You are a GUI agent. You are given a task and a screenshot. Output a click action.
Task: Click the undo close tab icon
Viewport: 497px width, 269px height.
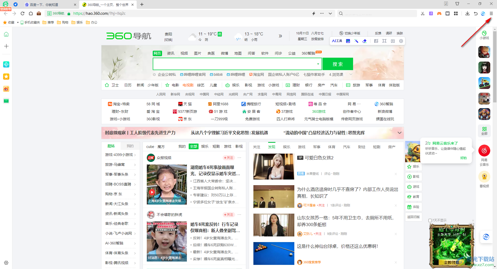coord(476,13)
